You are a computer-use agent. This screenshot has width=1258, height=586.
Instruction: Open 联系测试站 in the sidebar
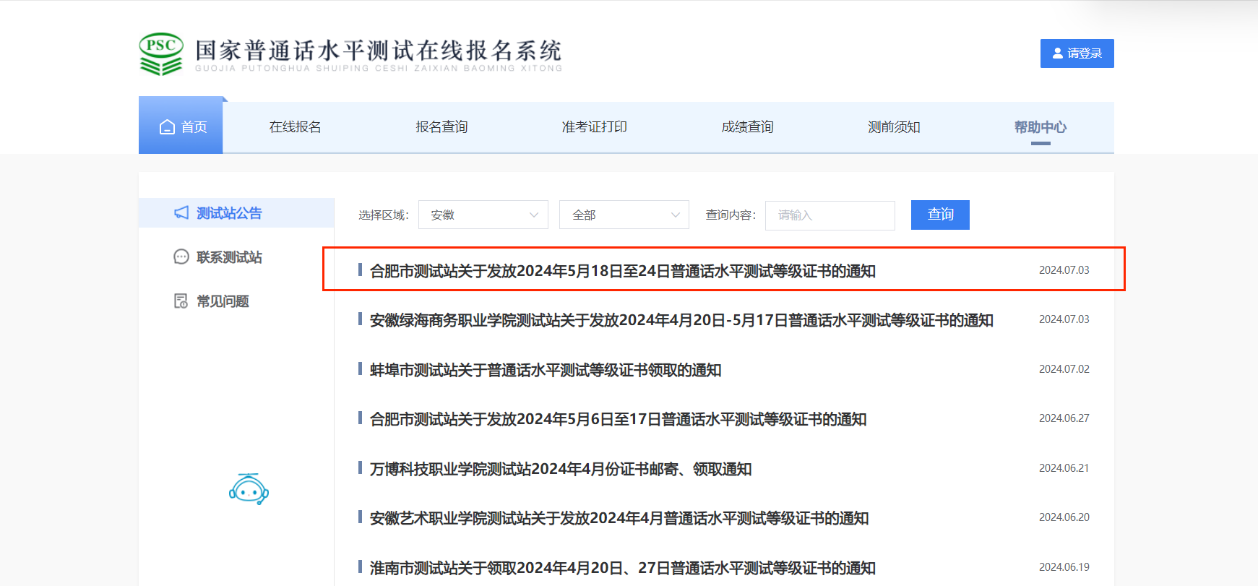tap(229, 257)
